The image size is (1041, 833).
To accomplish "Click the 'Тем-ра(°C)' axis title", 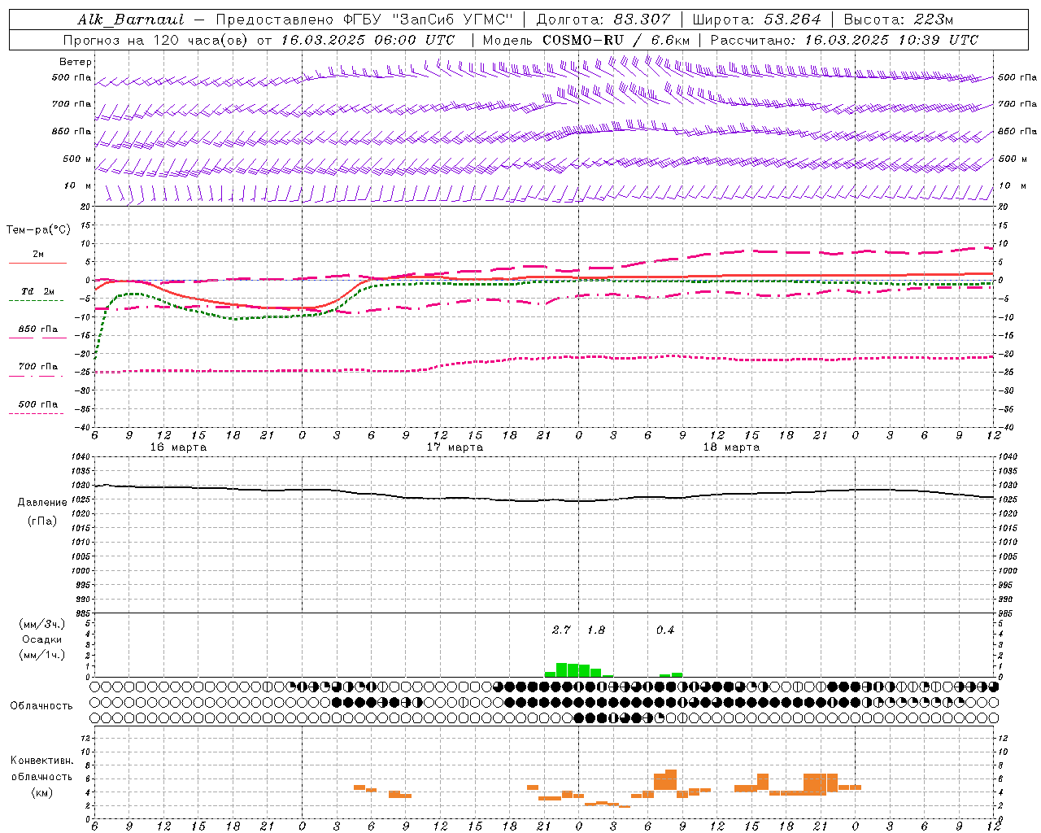I will (38, 230).
